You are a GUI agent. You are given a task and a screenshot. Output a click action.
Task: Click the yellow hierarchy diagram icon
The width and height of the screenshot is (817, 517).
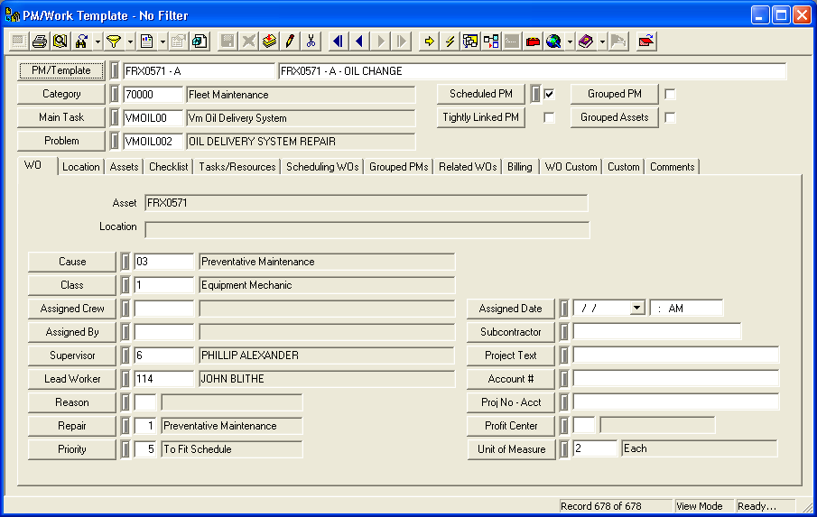[x=470, y=42]
